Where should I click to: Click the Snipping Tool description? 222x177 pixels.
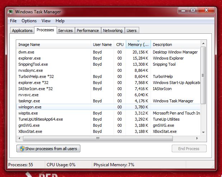[164, 64]
